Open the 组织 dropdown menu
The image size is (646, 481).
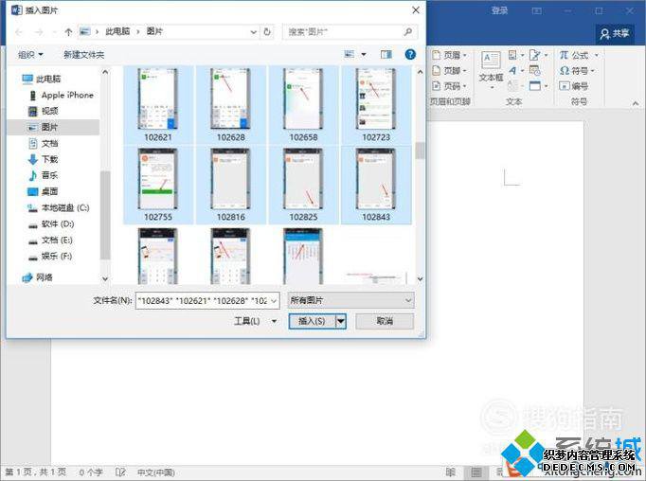click(x=30, y=54)
